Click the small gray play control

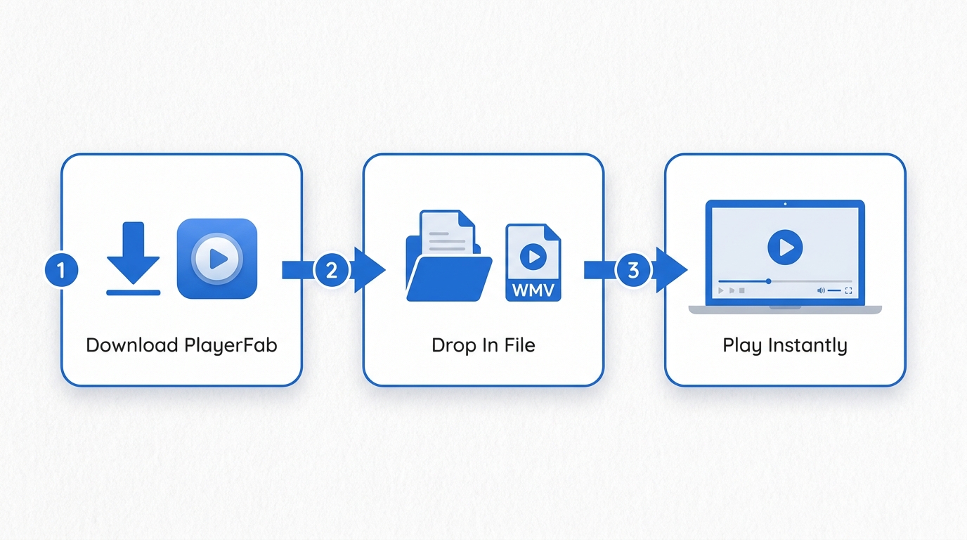(721, 290)
